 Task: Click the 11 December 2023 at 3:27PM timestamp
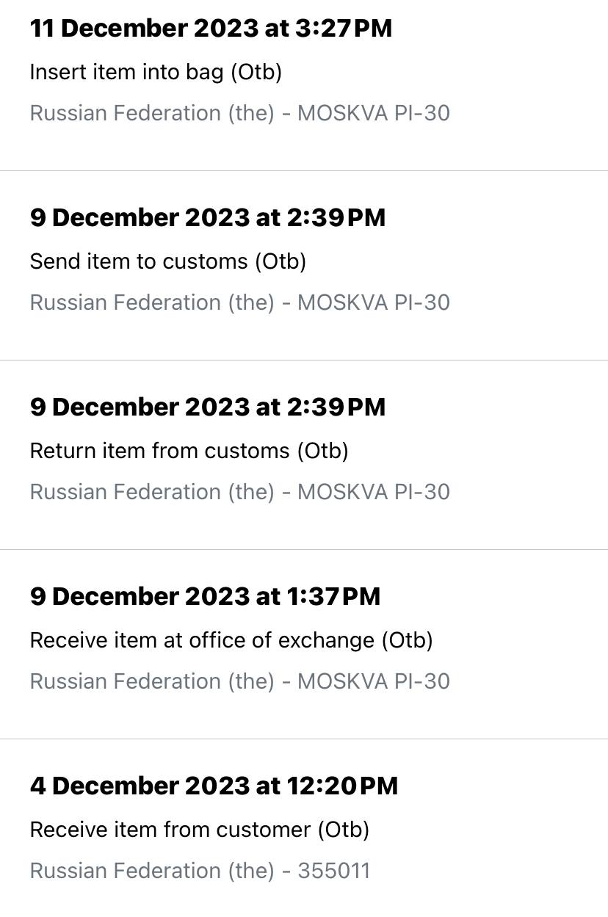point(211,29)
